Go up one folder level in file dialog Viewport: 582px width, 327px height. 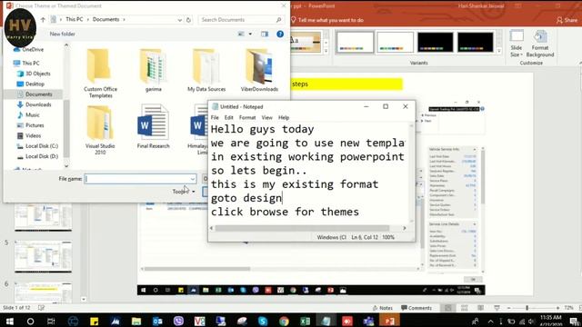[43, 20]
